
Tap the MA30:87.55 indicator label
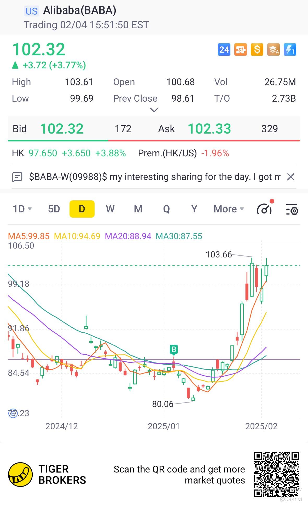pos(179,236)
